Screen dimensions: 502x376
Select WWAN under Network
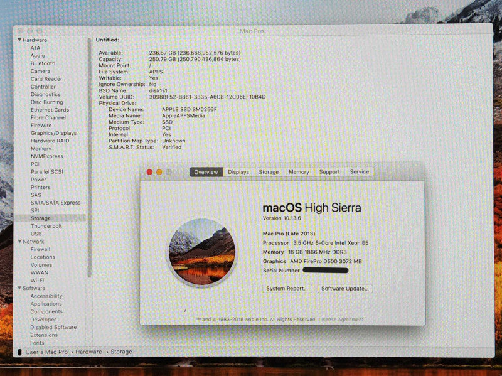click(39, 272)
